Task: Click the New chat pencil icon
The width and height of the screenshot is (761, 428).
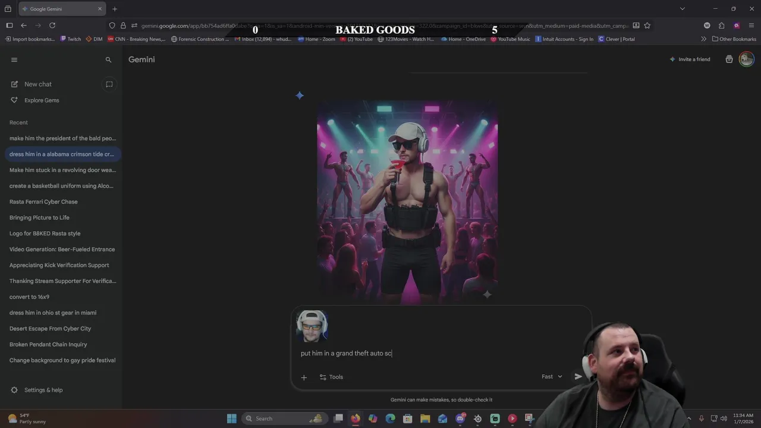Action: pos(14,84)
